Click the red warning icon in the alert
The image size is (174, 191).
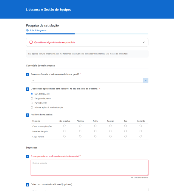click(31, 42)
